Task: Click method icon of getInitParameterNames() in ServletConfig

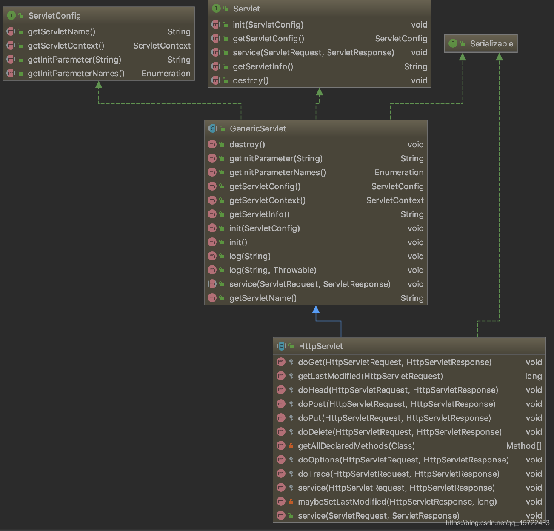Action: tap(11, 74)
